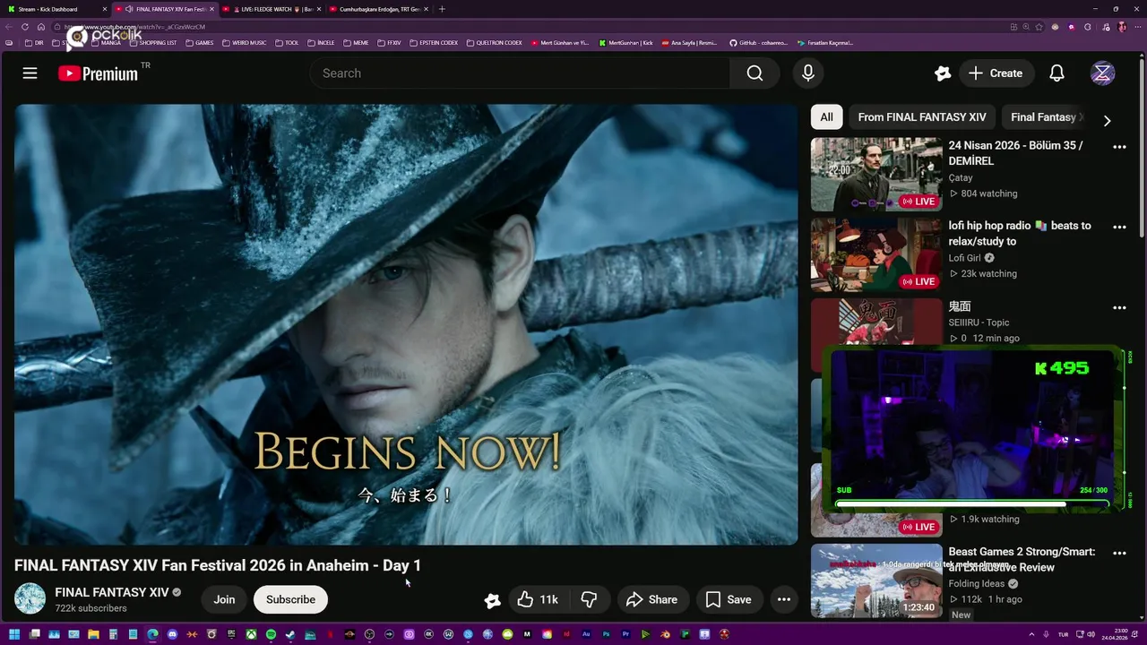Click the sparkle icon beside Create
Image resolution: width=1147 pixels, height=645 pixels.
pos(942,73)
